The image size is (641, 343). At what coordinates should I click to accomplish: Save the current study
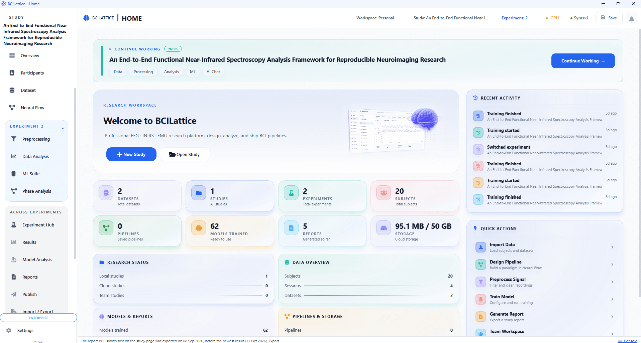(609, 18)
